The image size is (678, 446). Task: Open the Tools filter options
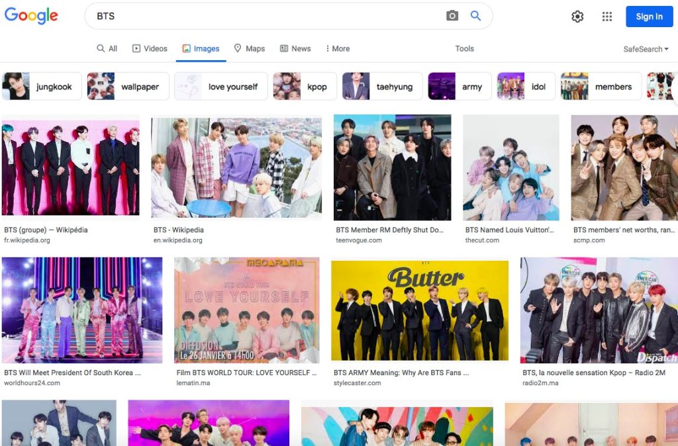tap(464, 48)
